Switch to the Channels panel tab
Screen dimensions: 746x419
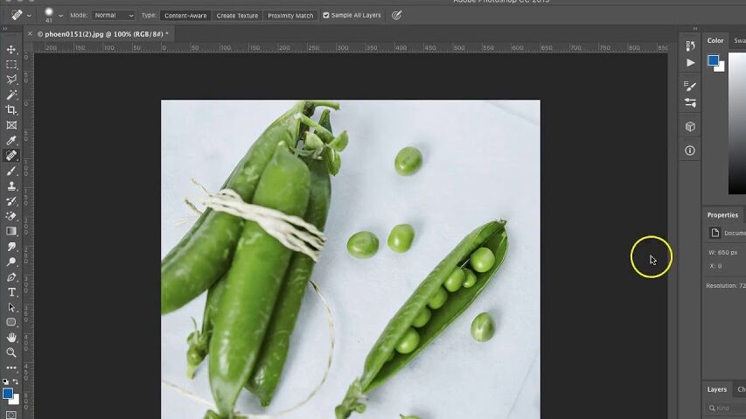point(742,389)
